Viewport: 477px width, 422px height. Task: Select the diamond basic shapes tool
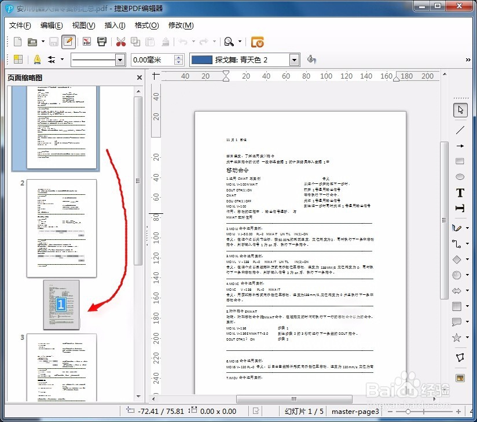457,260
